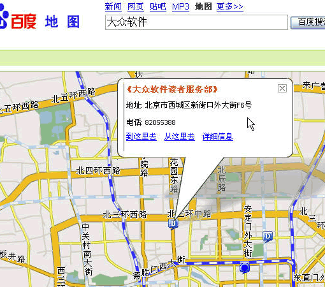This screenshot has width=325, height=287.
Task: Click the 从这里去 link
Action: pos(180,136)
